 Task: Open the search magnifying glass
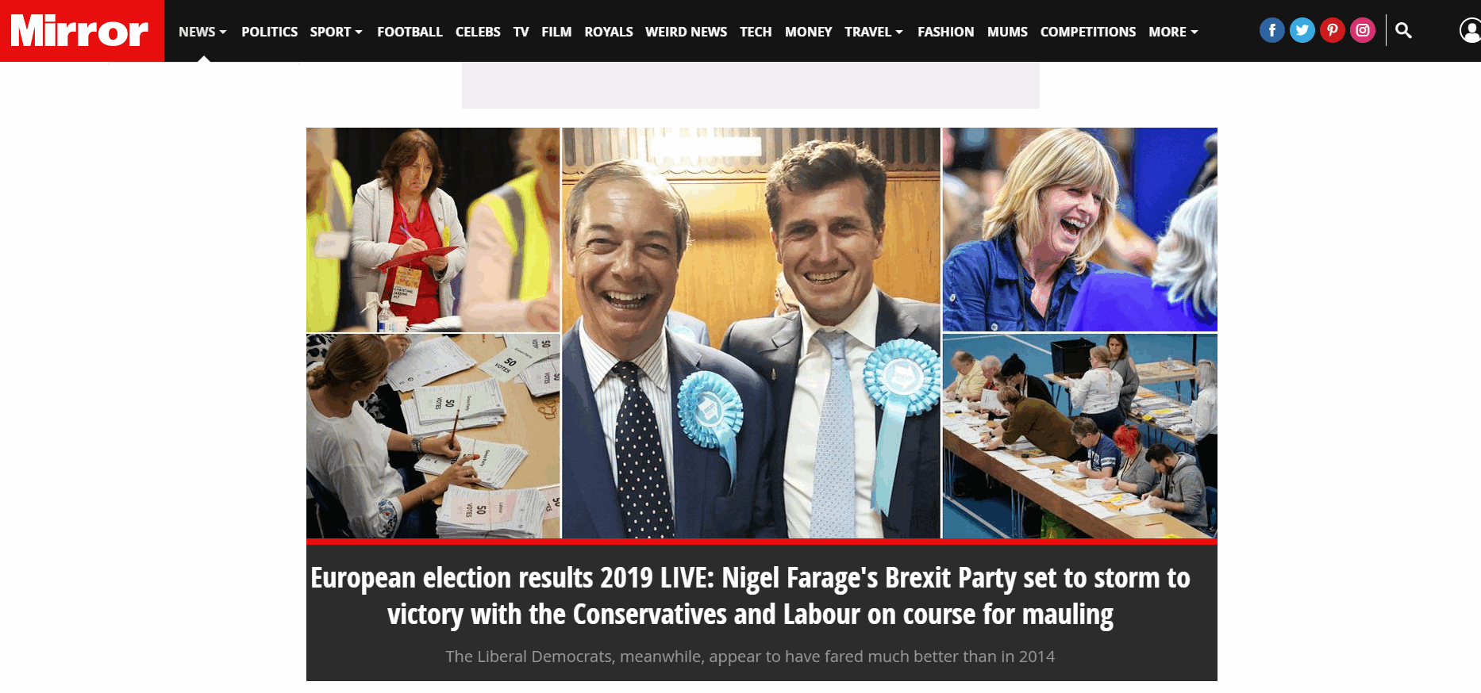click(1403, 31)
